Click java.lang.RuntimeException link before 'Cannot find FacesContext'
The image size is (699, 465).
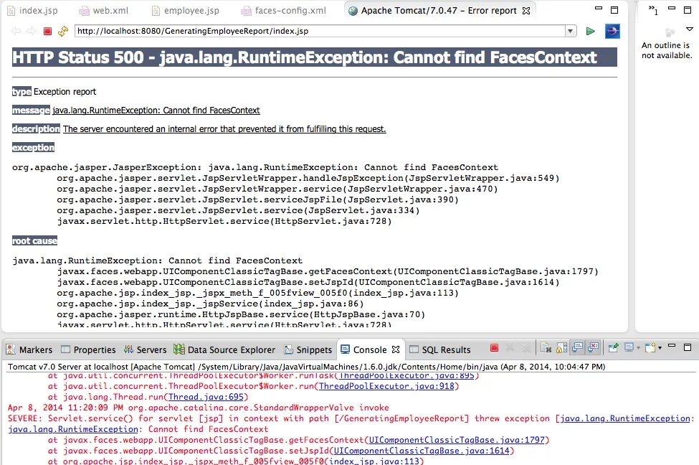tap(73, 429)
